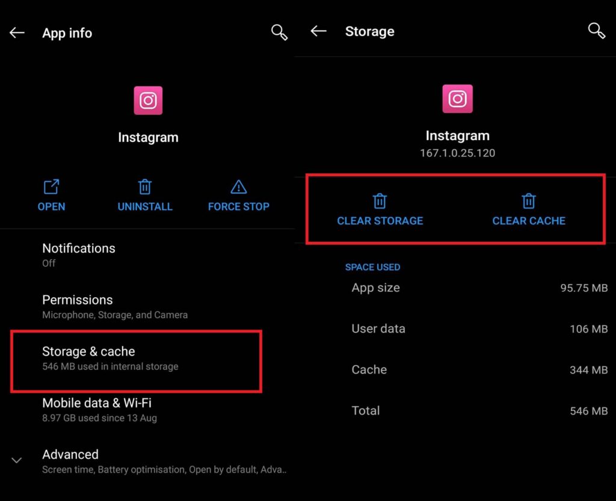616x501 pixels.
Task: Tap the search icon on App info
Action: (x=279, y=32)
